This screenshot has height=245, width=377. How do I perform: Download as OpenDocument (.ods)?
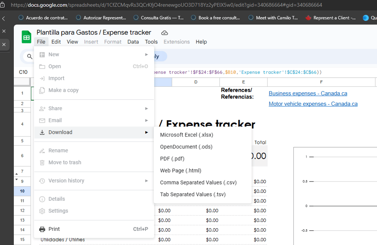(203, 147)
